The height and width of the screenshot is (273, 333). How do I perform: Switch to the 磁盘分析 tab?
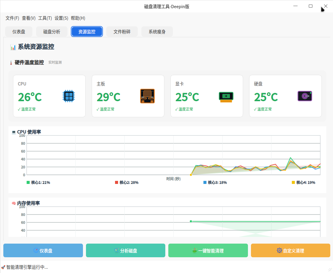click(52, 32)
